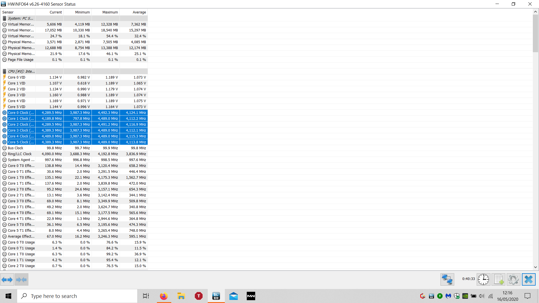Click the 12,328 MB maximum value
The height and width of the screenshot is (303, 539).
point(109,24)
